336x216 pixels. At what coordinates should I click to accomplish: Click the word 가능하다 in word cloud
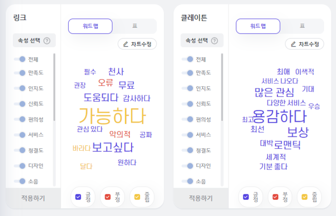click(112, 116)
